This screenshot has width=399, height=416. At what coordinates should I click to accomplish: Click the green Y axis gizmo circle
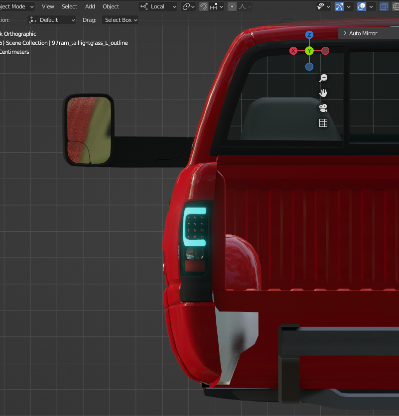(309, 51)
